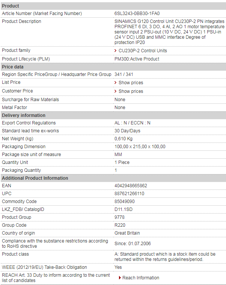Select catalog ID D11.1SD
This screenshot has width=226, height=285.
pos(124,209)
